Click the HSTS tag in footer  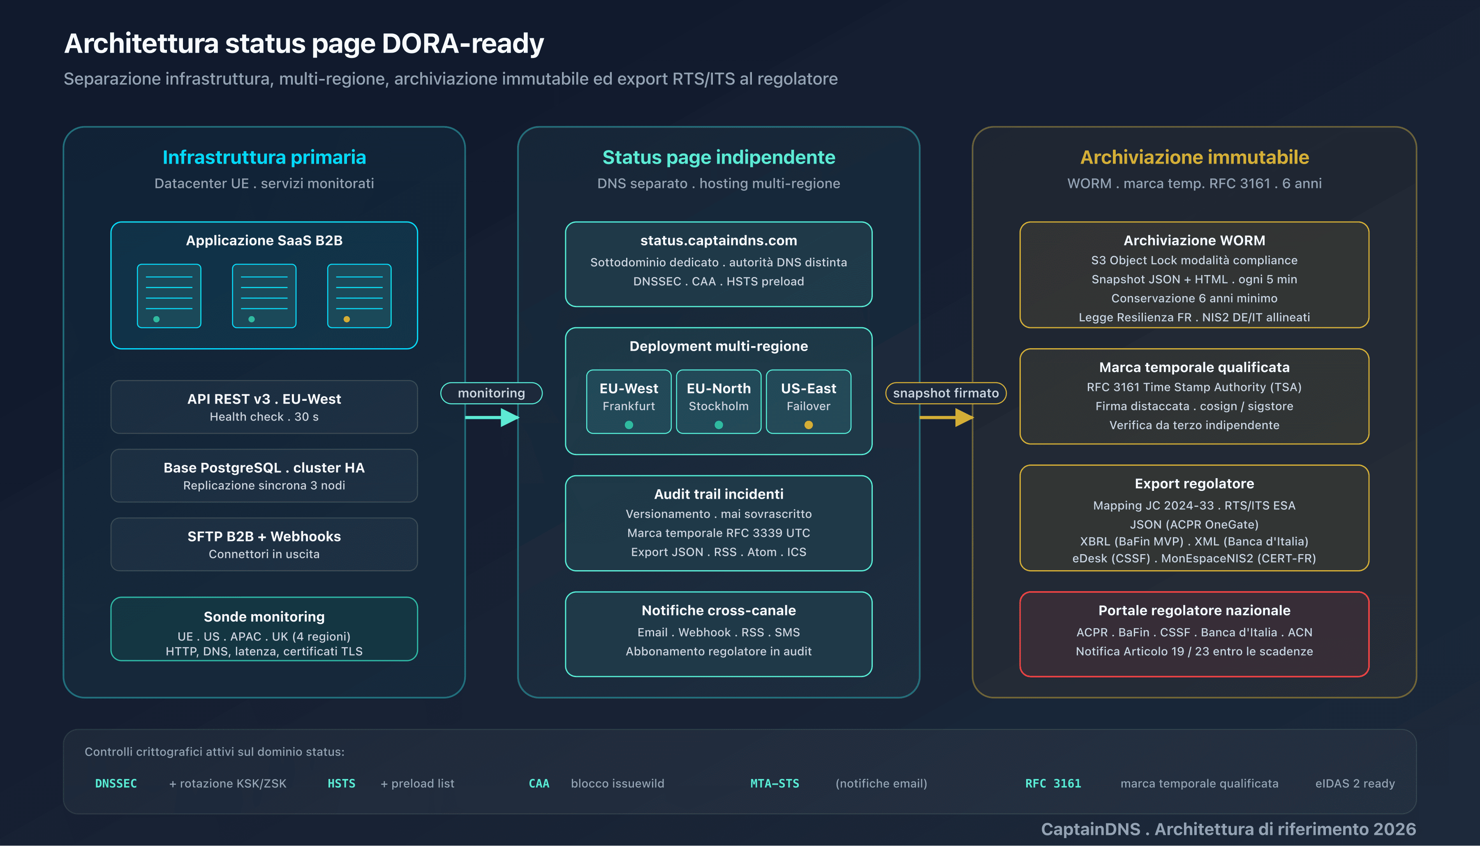342,783
